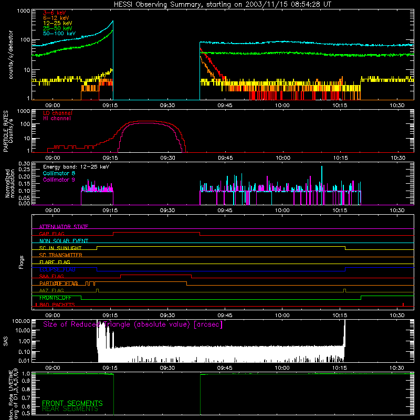
Task: Click the PARTICLE RATES axis title
Action: (x=6, y=131)
